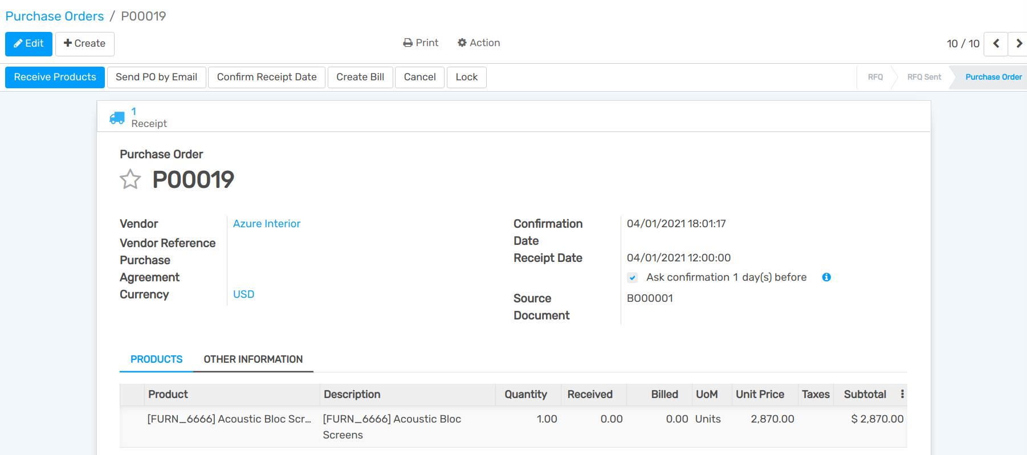Go to previous record arrow

click(996, 44)
